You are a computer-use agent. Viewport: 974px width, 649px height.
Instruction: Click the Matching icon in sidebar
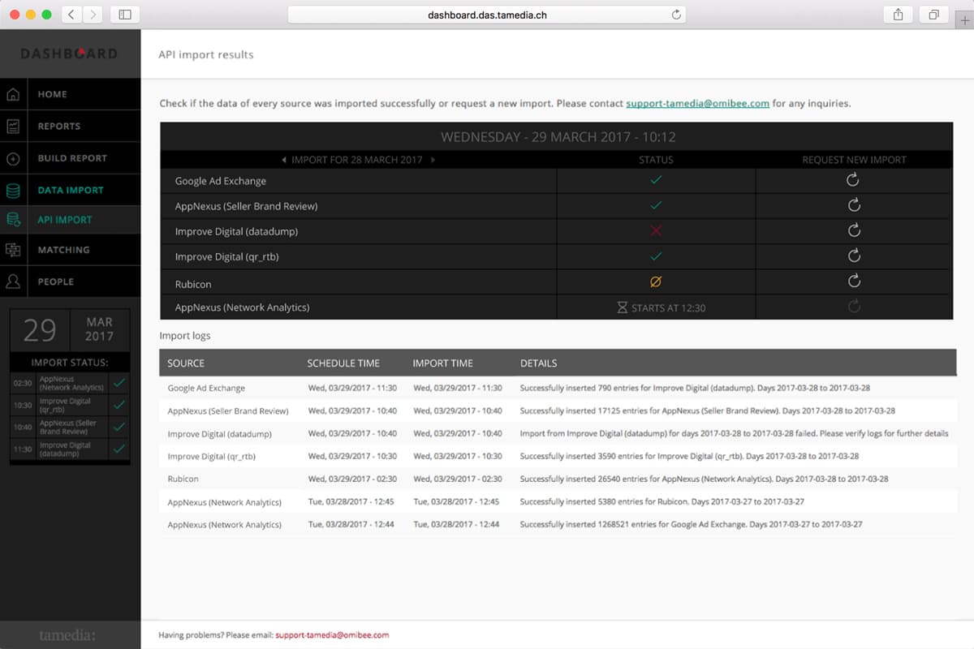13,250
